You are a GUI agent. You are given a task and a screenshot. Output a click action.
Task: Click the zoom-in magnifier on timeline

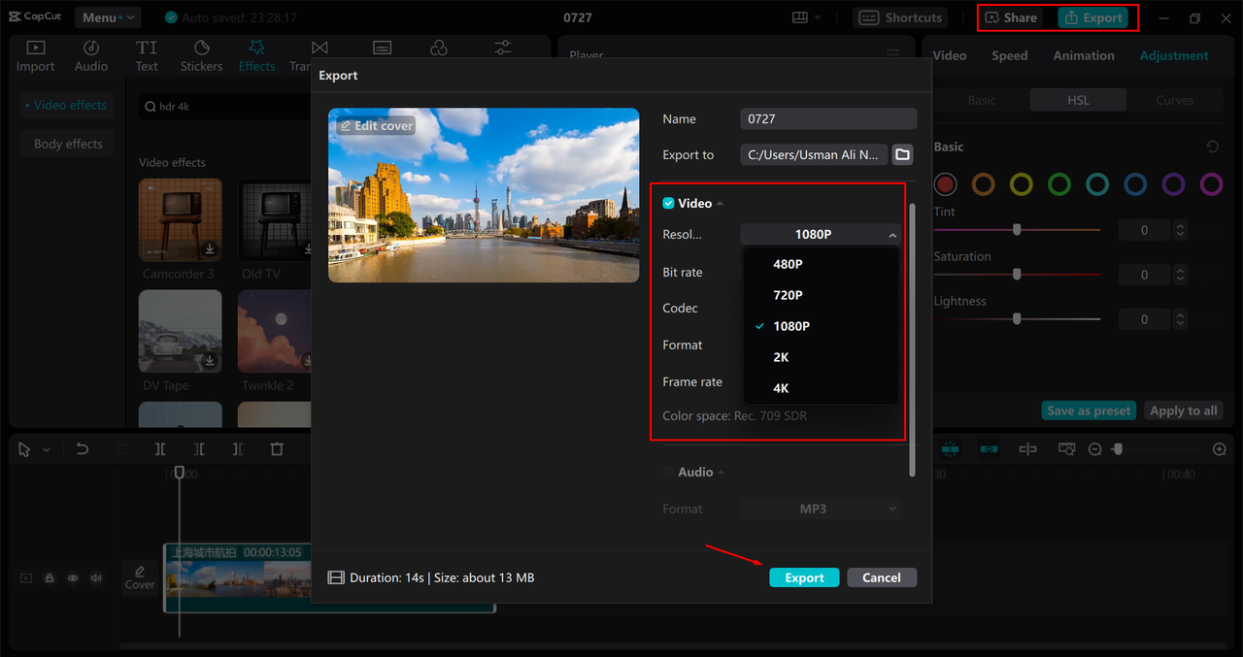coord(1220,449)
